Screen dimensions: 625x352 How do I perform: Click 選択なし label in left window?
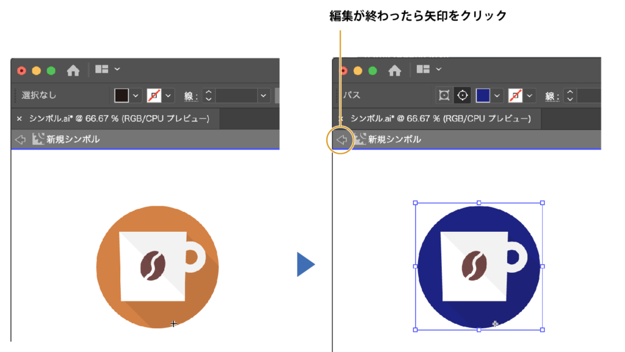38,95
